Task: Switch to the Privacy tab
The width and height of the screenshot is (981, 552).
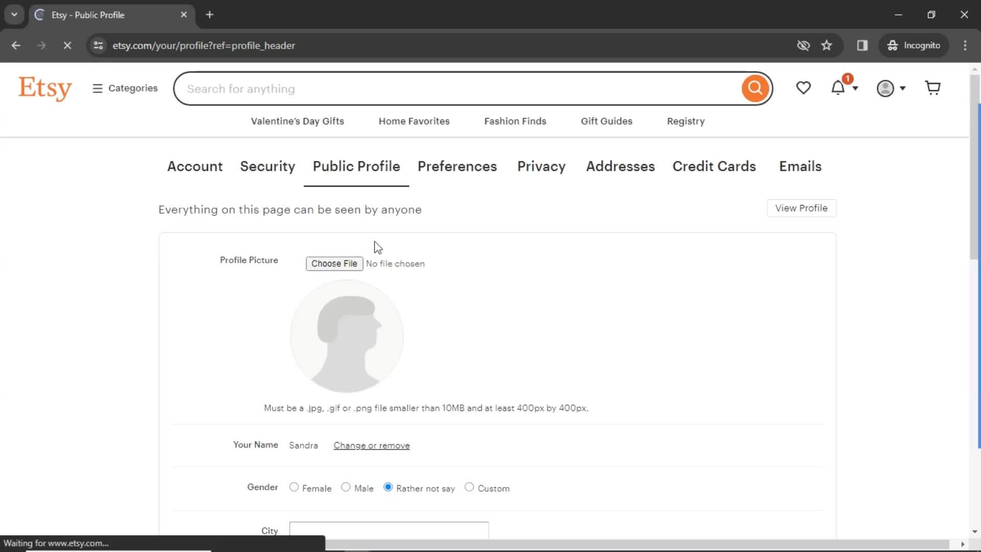Action: 541,167
